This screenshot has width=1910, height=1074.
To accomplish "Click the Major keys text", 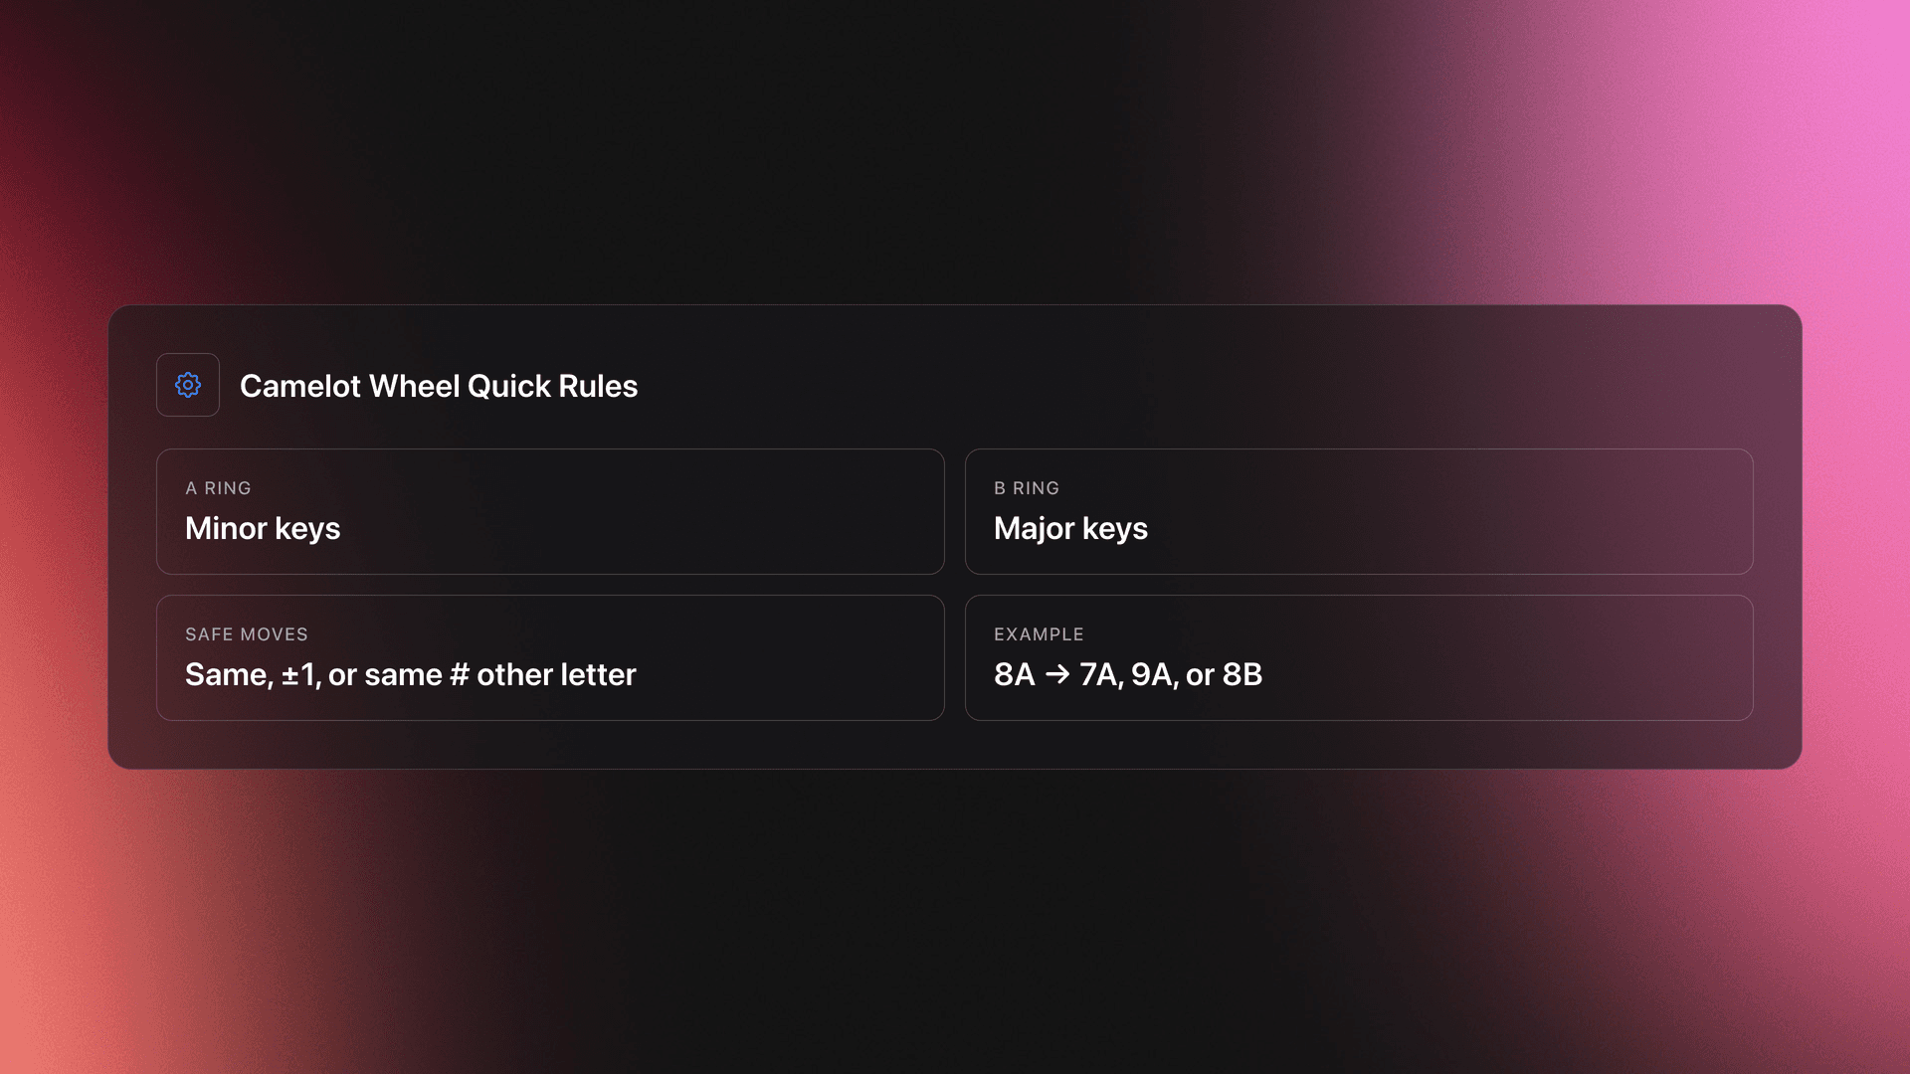I will coord(1070,528).
